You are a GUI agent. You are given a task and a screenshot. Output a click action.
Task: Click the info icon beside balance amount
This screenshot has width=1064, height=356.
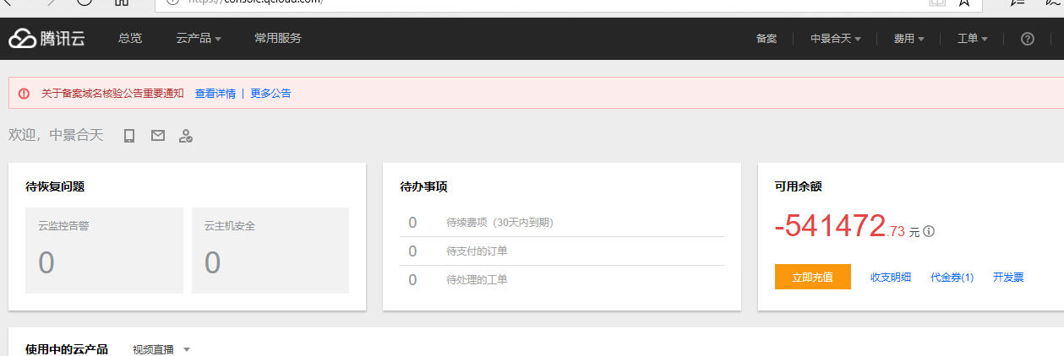tap(929, 231)
